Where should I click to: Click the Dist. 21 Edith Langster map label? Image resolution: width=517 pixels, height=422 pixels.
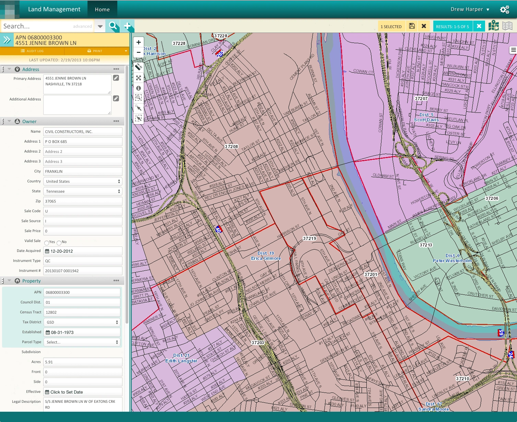[181, 358]
